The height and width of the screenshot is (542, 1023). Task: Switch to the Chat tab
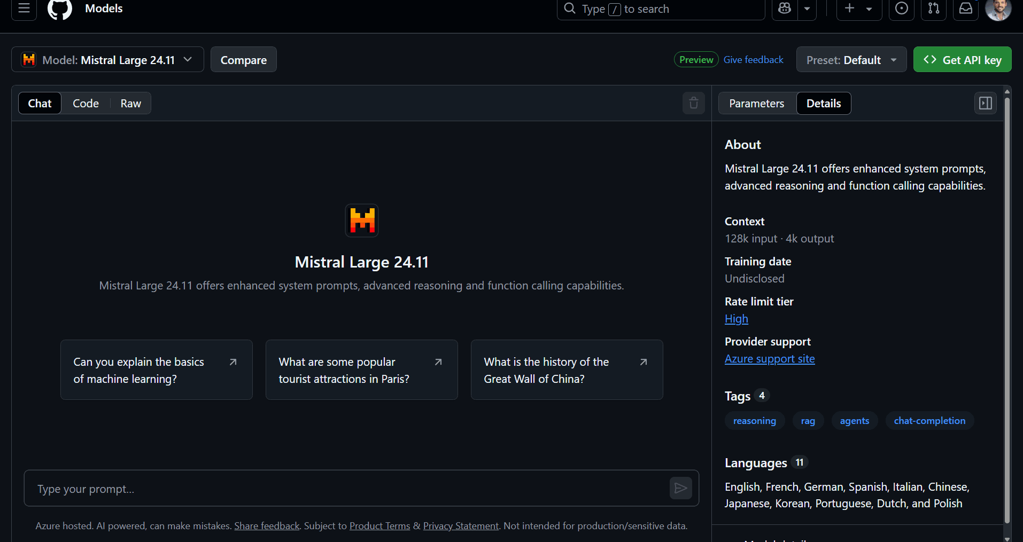click(40, 103)
